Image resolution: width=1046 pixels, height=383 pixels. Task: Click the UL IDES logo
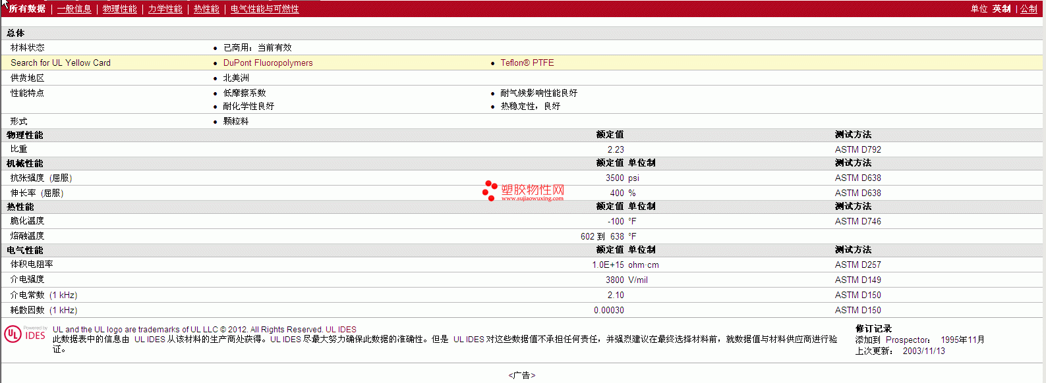pyautogui.click(x=26, y=334)
